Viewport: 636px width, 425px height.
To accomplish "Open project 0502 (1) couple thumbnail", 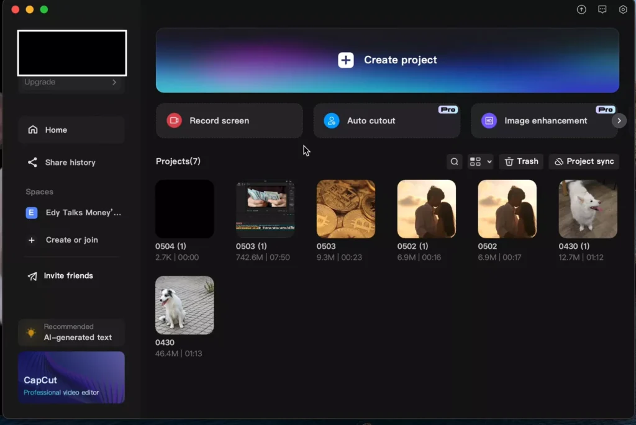I will (x=427, y=209).
